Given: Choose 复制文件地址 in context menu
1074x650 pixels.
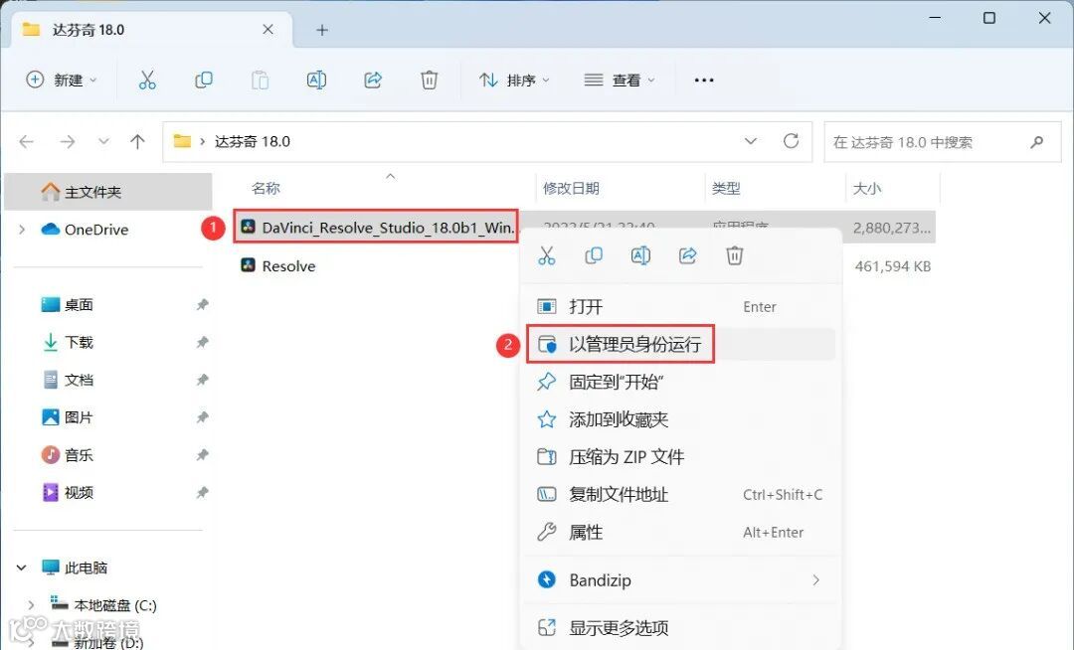Looking at the screenshot, I should (681, 495).
